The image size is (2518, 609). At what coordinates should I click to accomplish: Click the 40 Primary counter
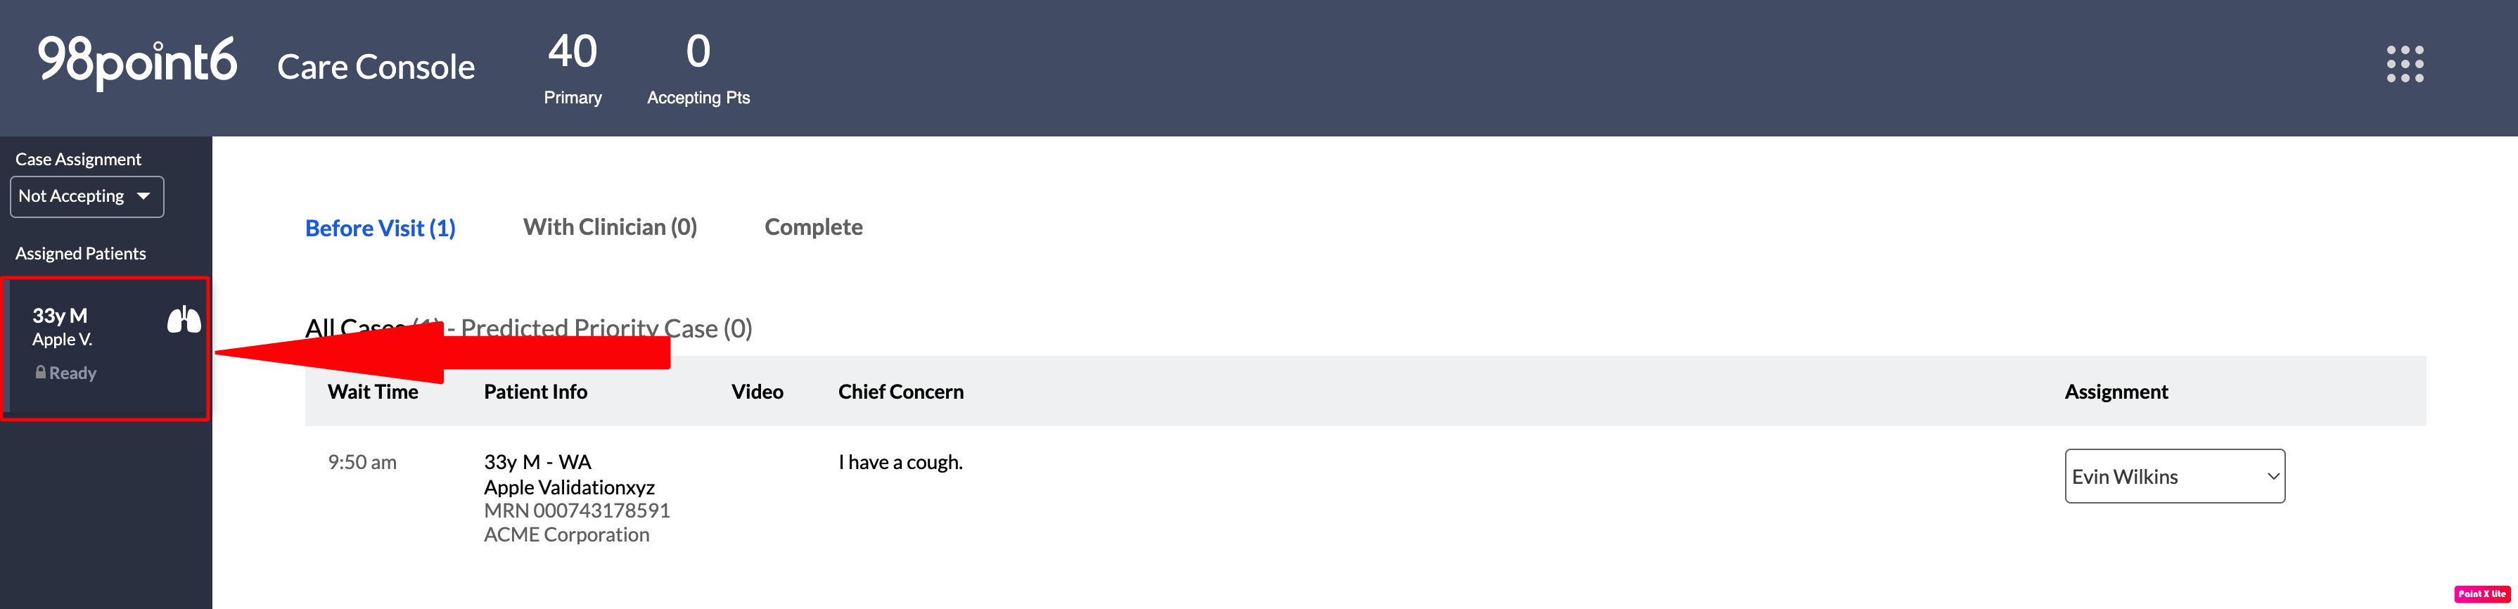(573, 68)
